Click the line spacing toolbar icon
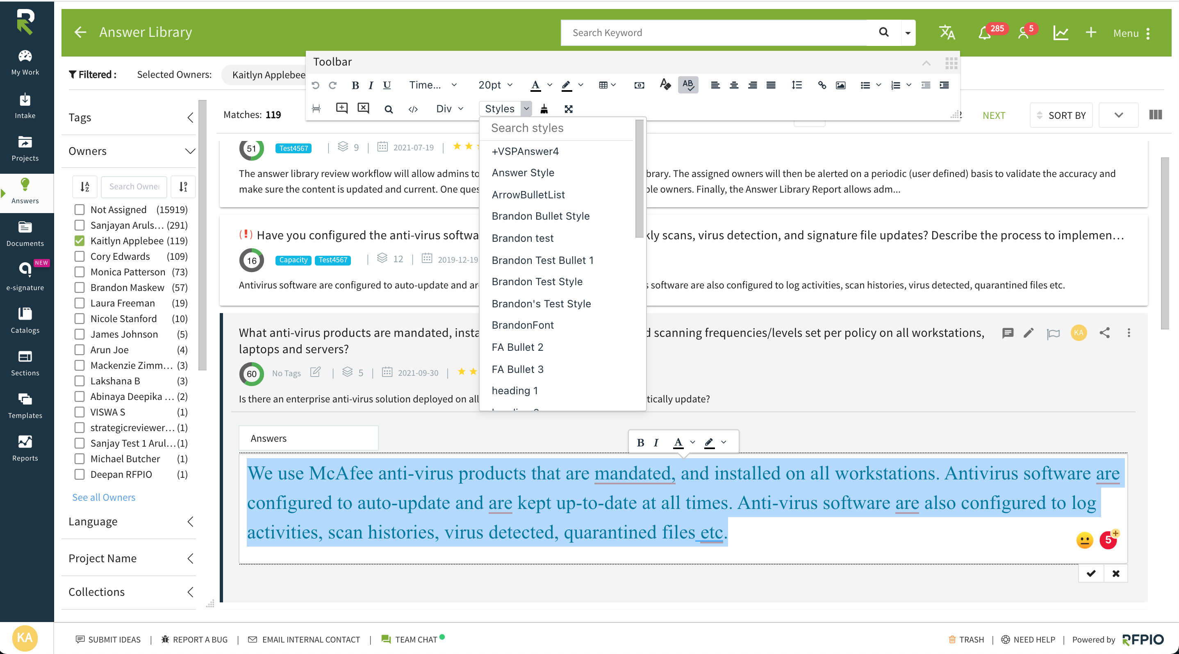 point(797,85)
